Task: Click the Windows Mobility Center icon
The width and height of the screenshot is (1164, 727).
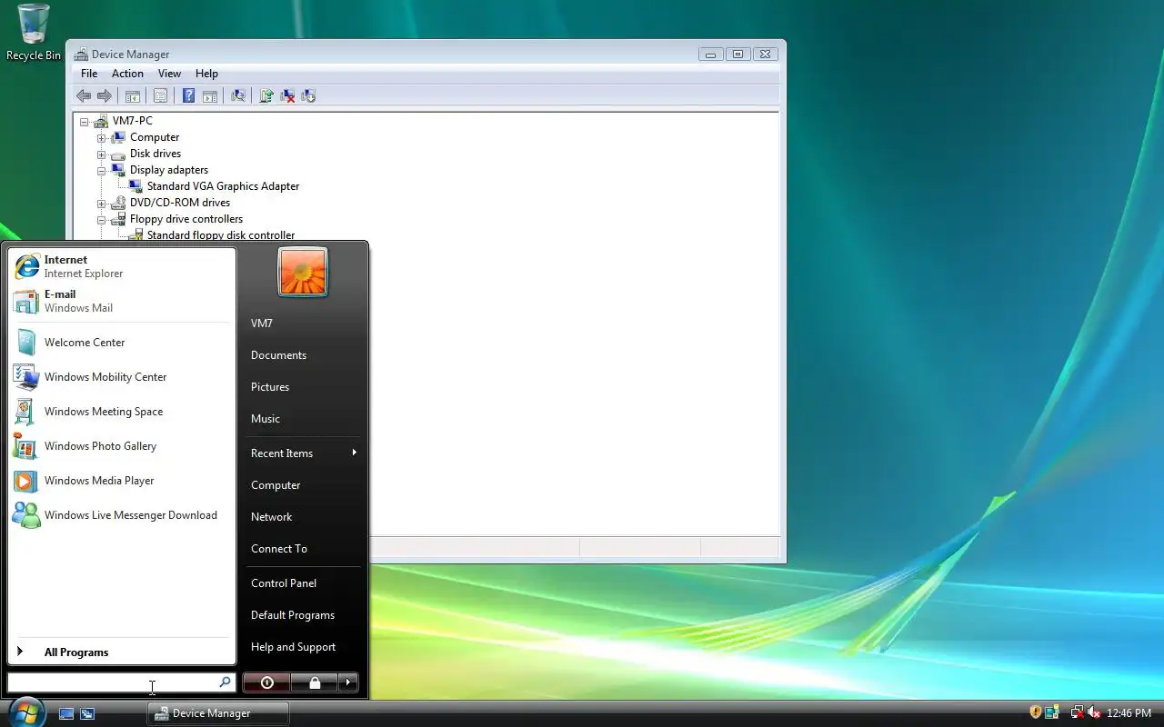Action: coord(26,377)
